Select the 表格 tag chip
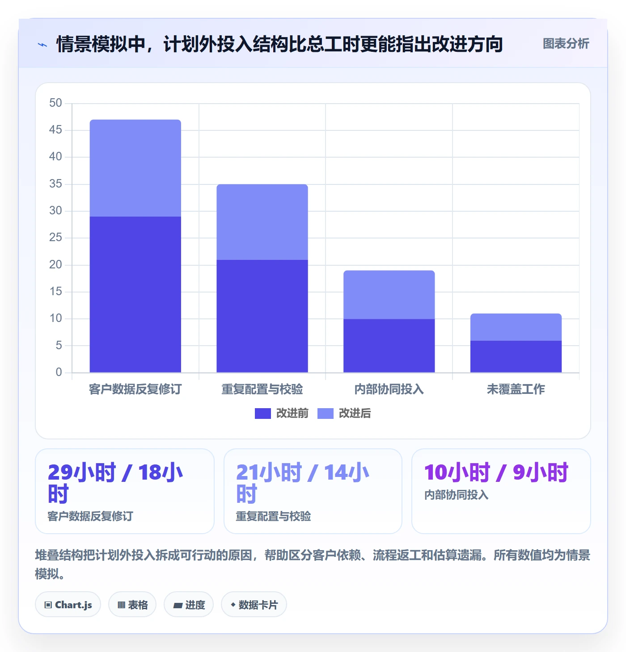This screenshot has height=652, width=626. point(132,605)
